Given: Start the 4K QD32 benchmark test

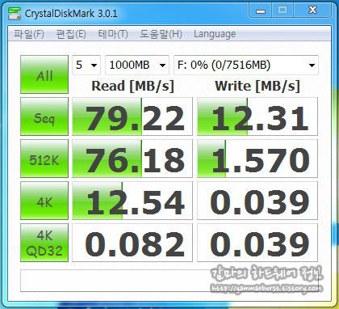Looking at the screenshot, I should tap(44, 243).
